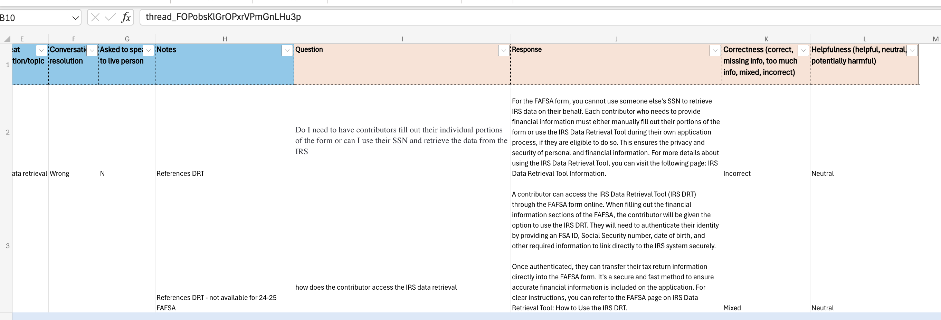
Task: Open Insert Function via the fx icon
Action: coord(126,17)
